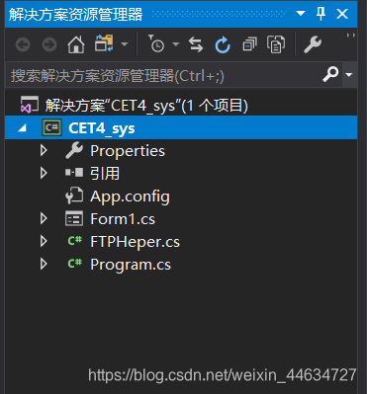Toggle sync with active document arrows
Image resolution: width=367 pixels, height=394 pixels.
(x=196, y=44)
